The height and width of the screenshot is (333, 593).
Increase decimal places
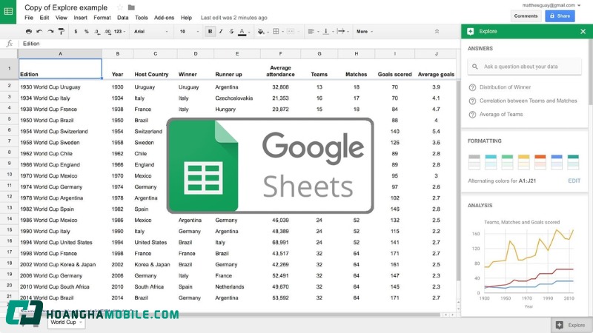(x=107, y=31)
